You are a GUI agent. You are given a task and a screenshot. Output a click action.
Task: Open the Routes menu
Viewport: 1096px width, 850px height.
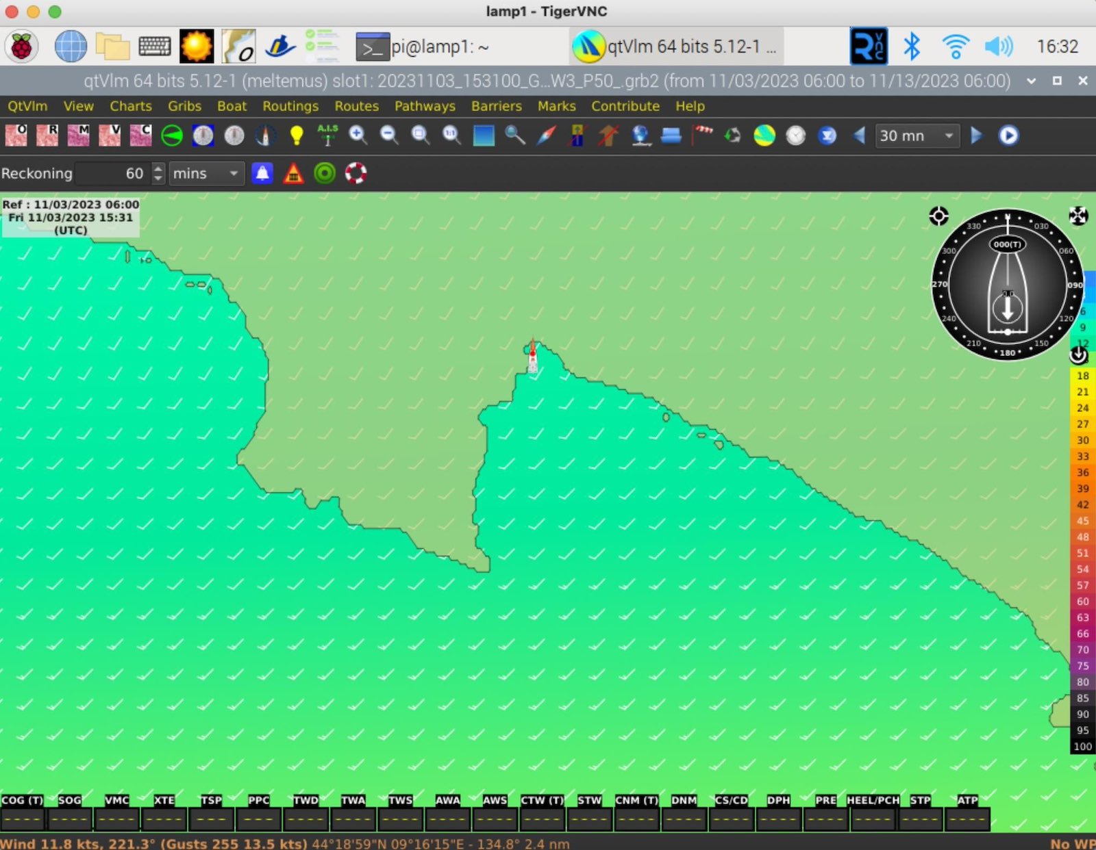coord(356,106)
